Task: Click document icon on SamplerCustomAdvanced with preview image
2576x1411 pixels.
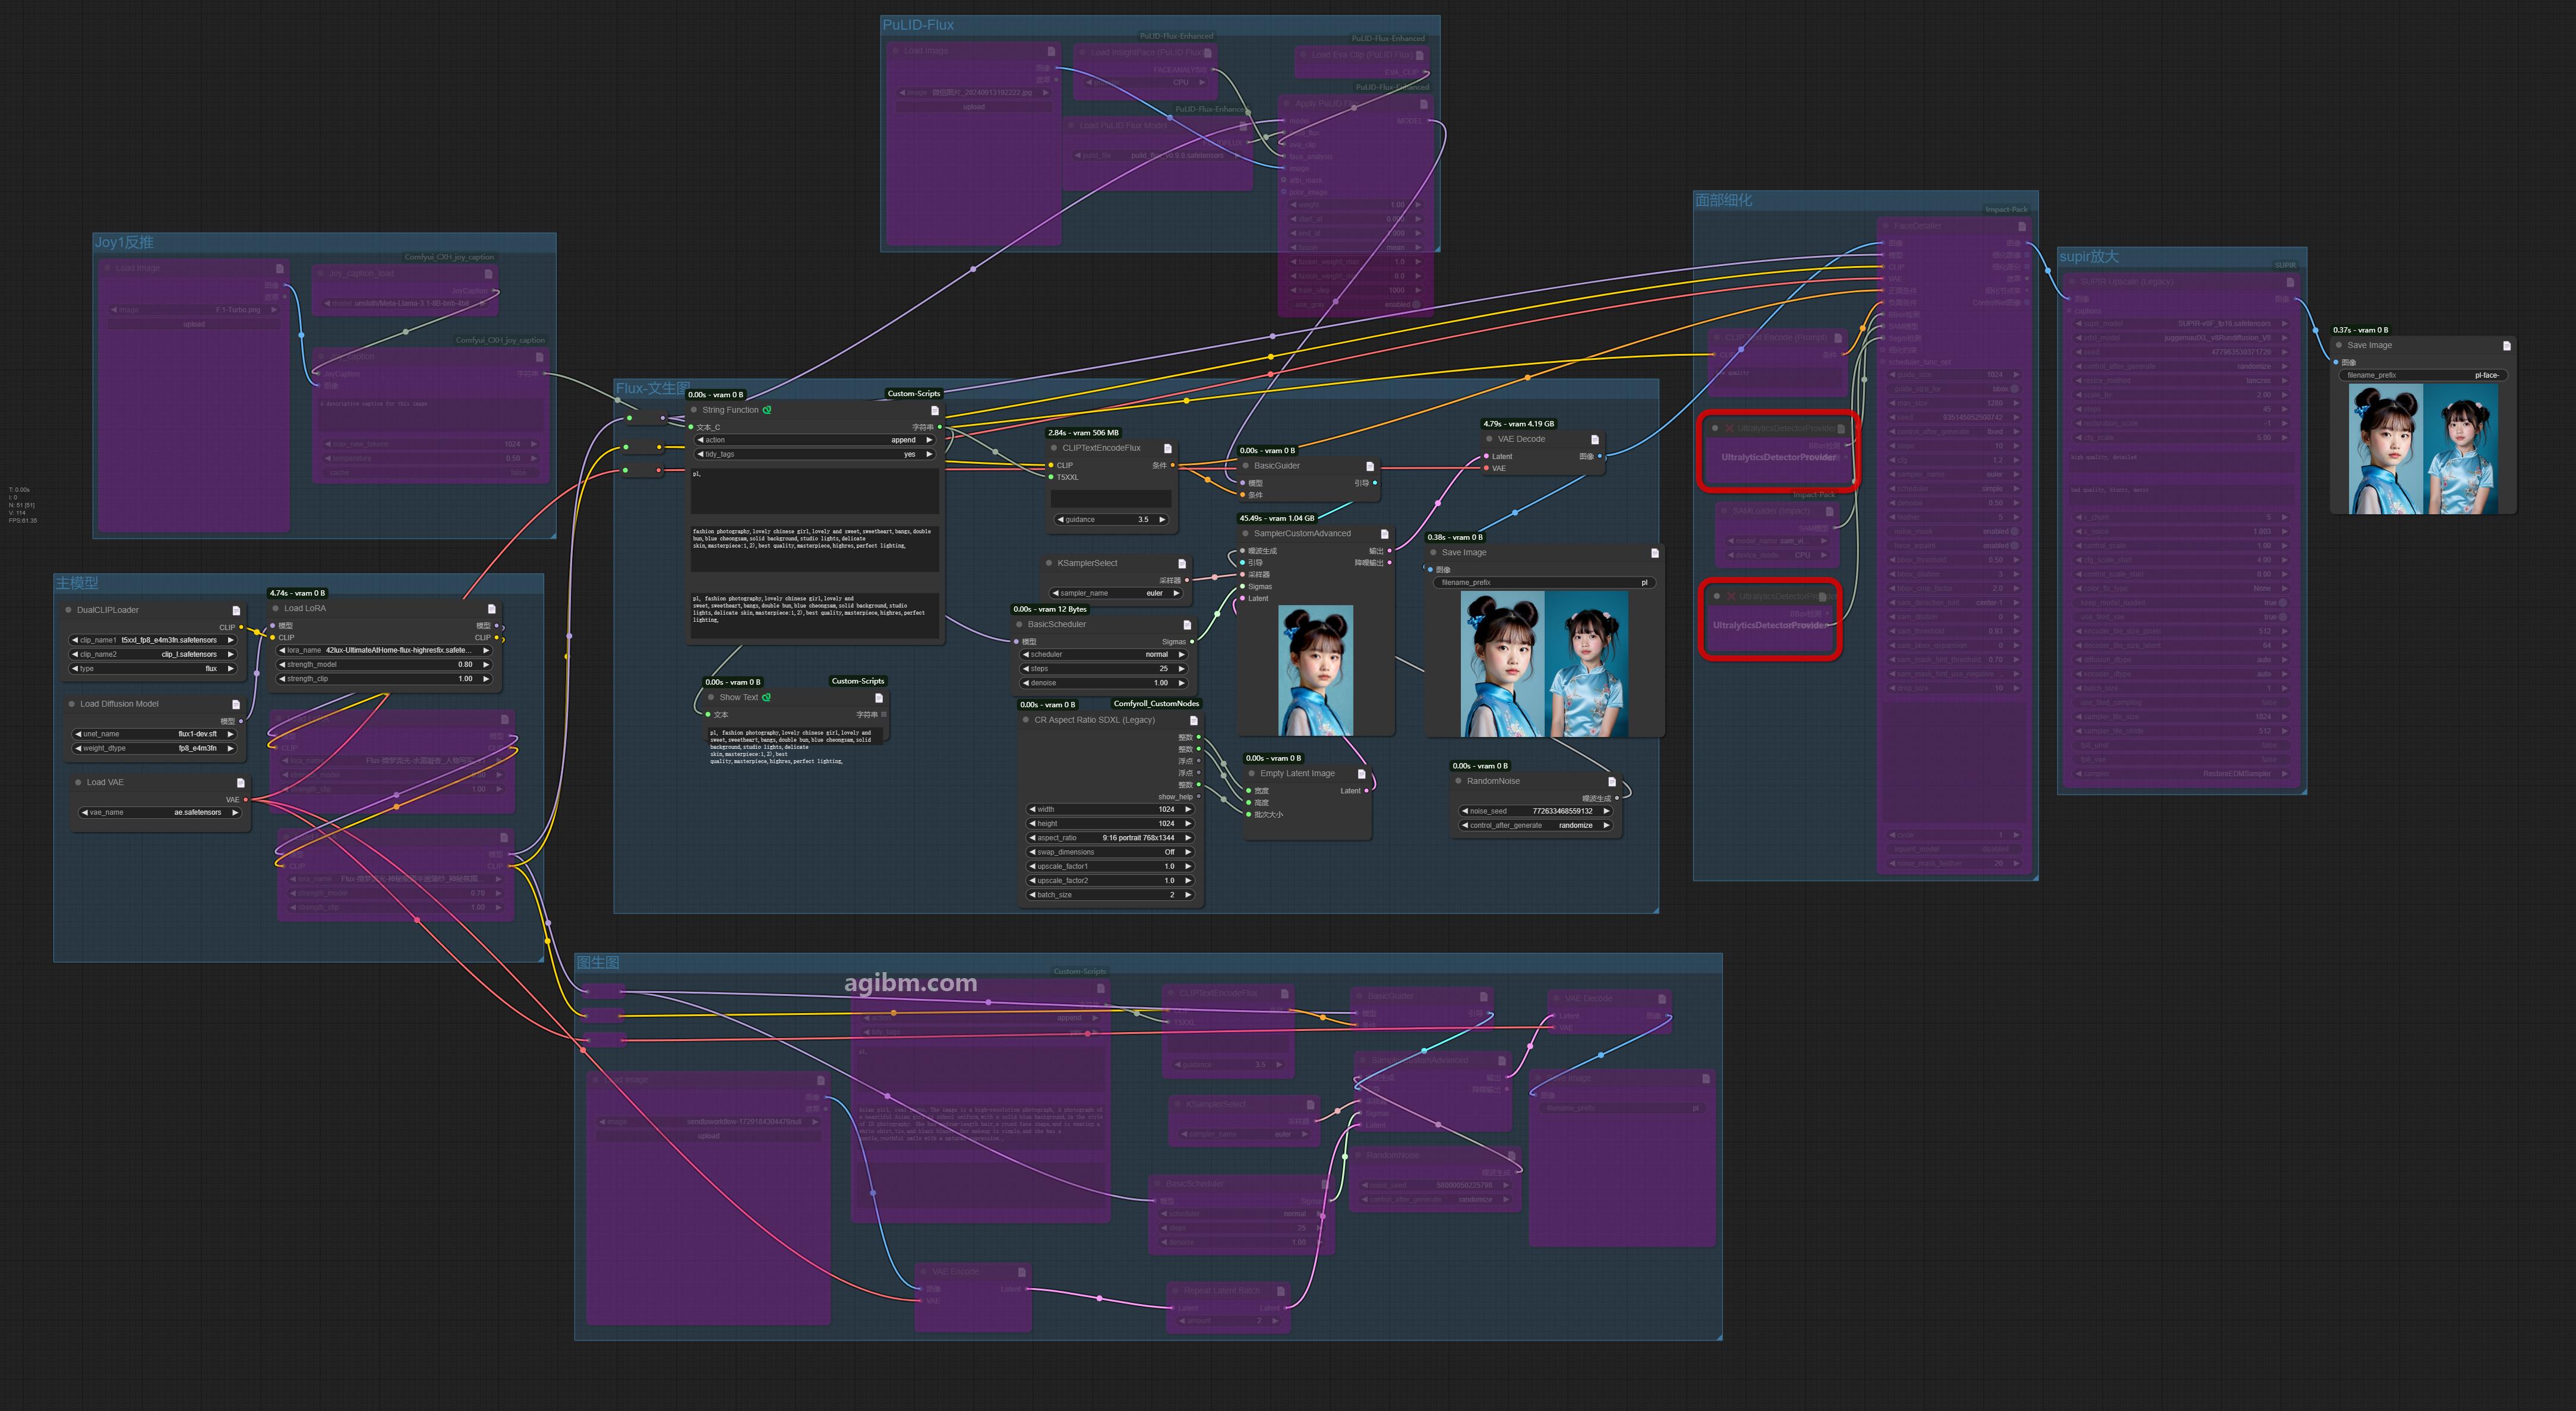Action: tap(1384, 534)
